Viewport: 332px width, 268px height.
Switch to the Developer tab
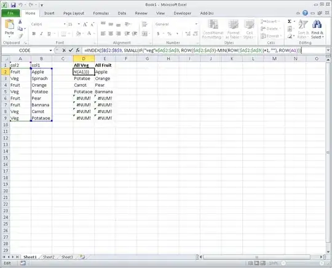point(183,13)
